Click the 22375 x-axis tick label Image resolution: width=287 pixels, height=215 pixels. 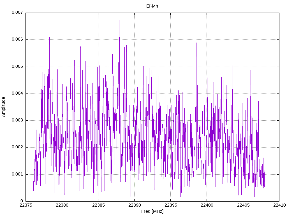(x=26, y=205)
